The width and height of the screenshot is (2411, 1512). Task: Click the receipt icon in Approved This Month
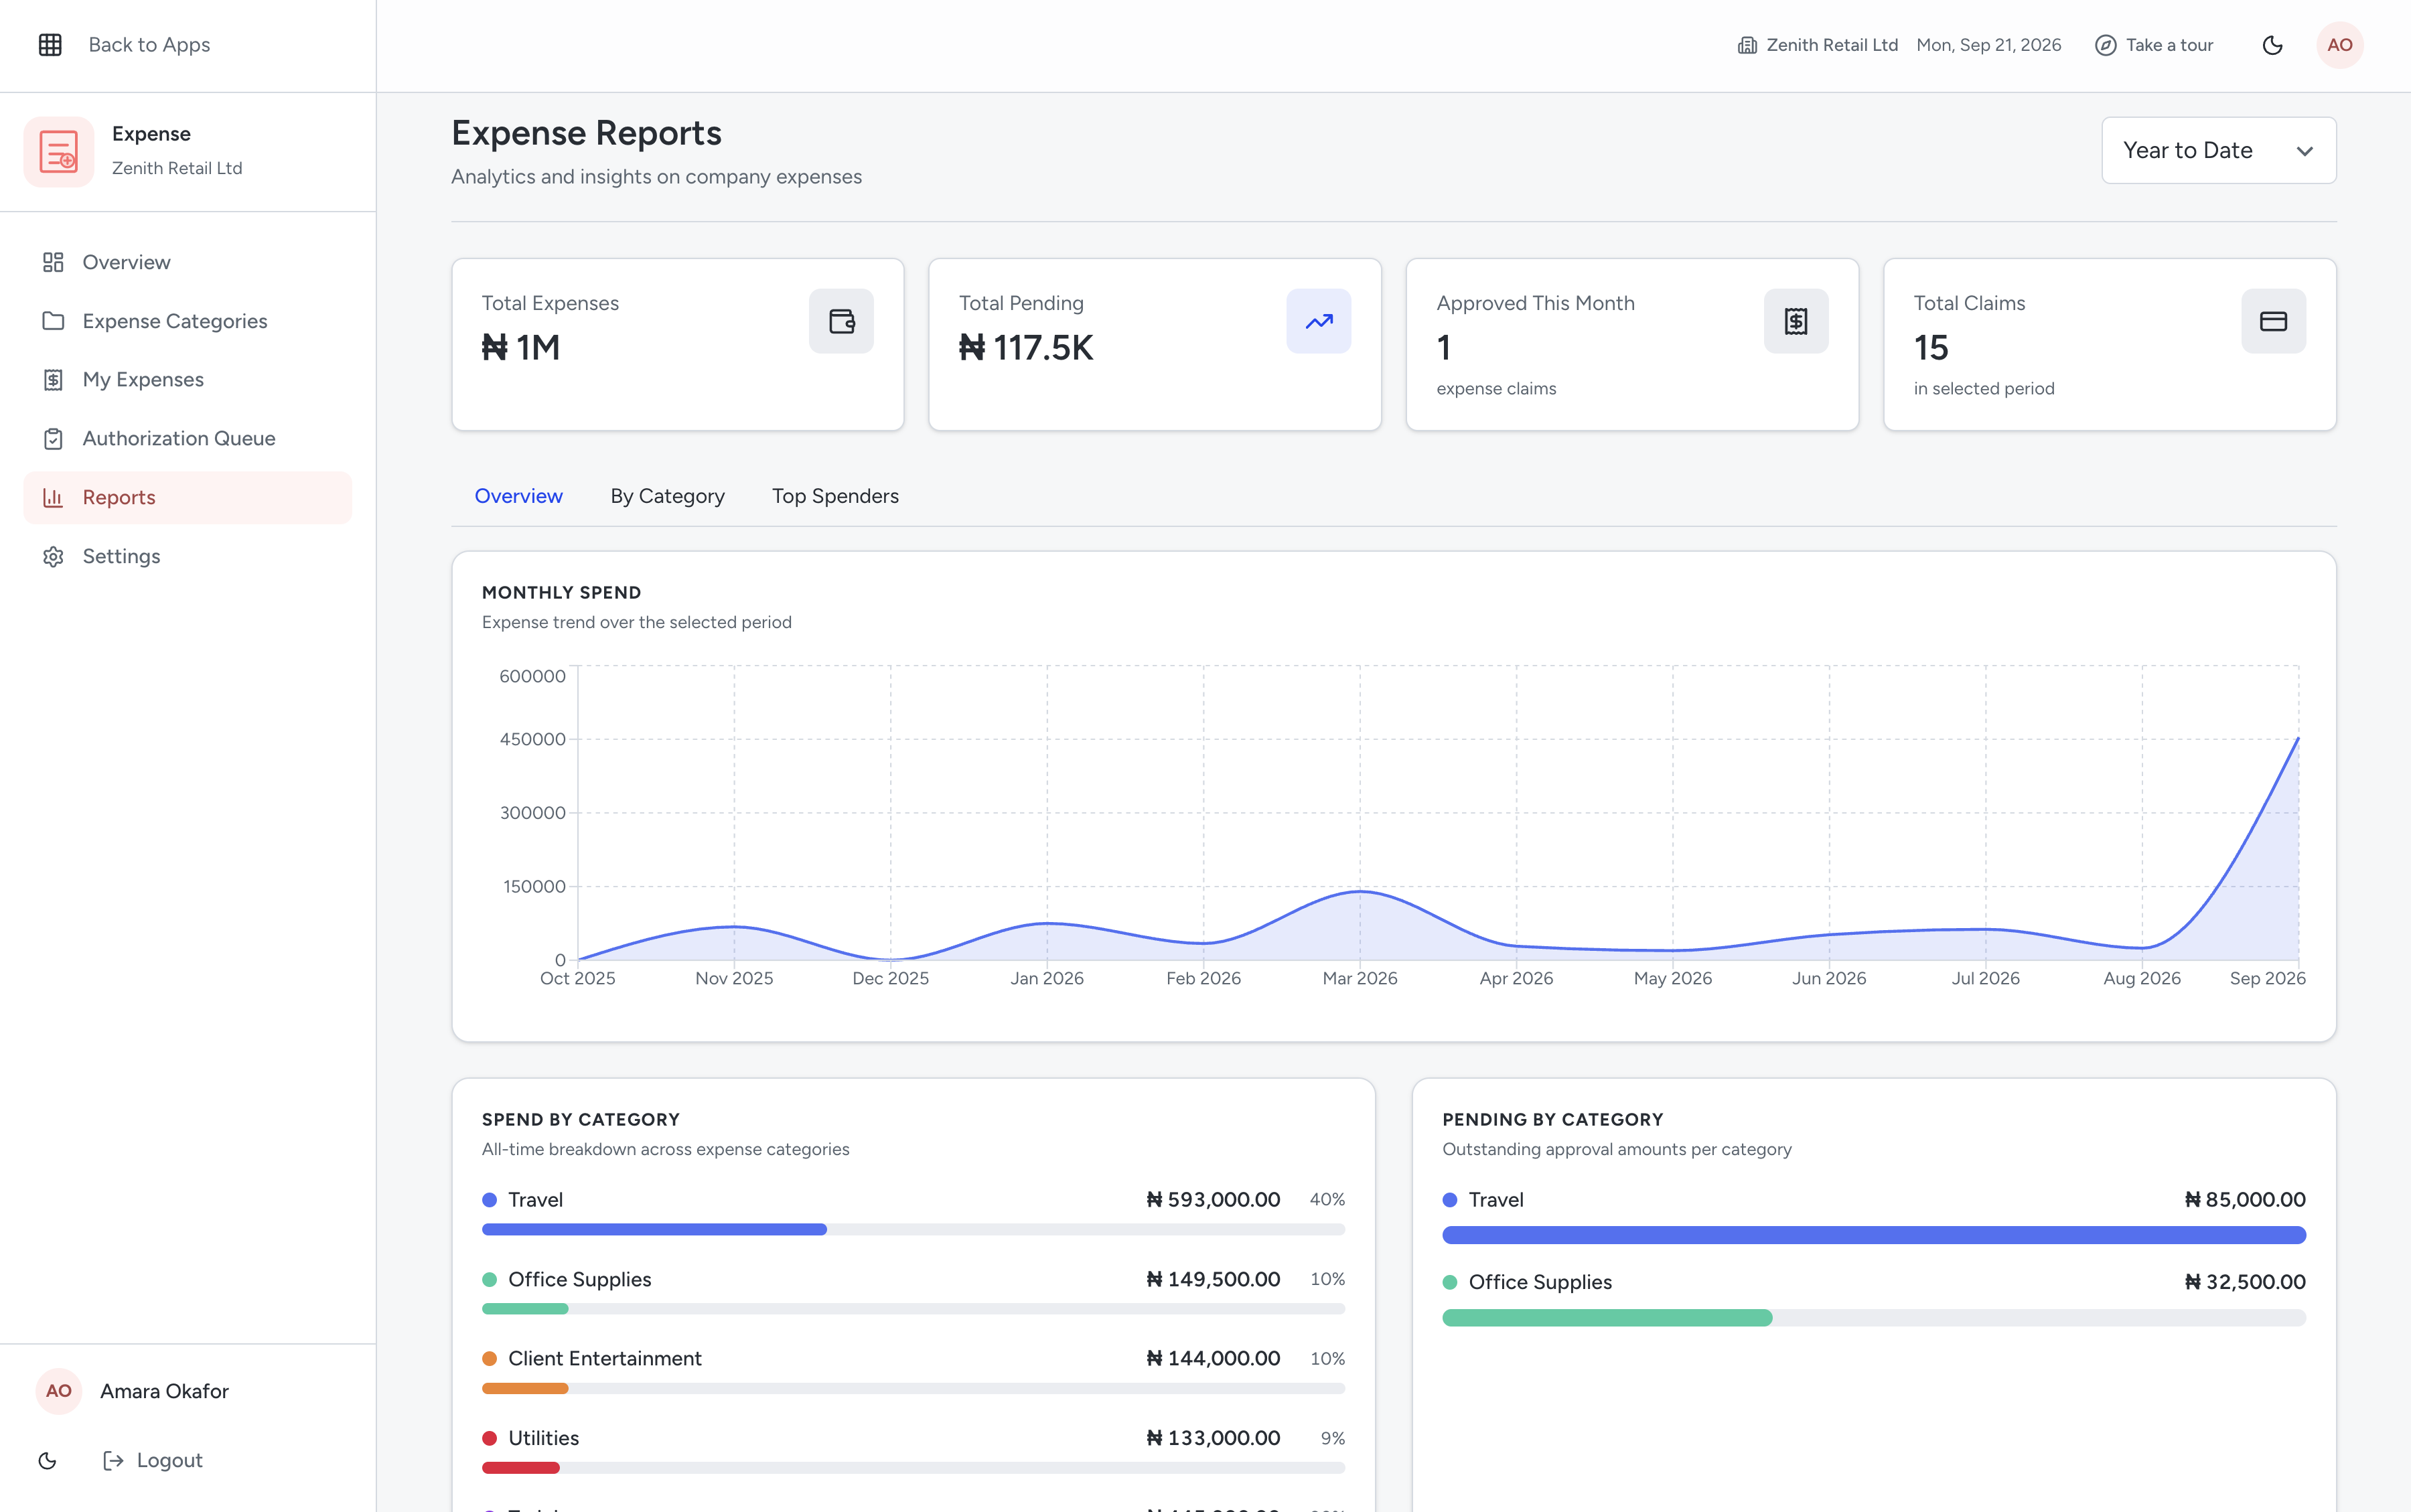tap(1796, 321)
